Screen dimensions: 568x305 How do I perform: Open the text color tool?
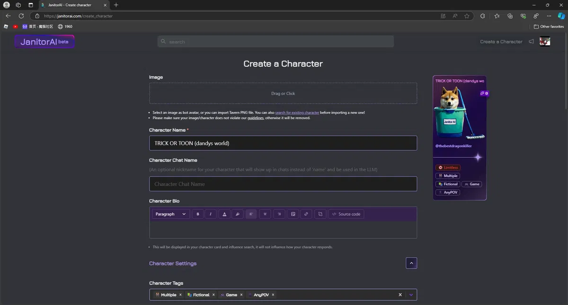[x=224, y=214]
